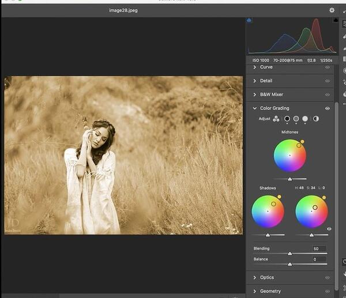Viewport: 346px width, 298px height.
Task: Click the Midtones luminance slider handle
Action: [290, 179]
